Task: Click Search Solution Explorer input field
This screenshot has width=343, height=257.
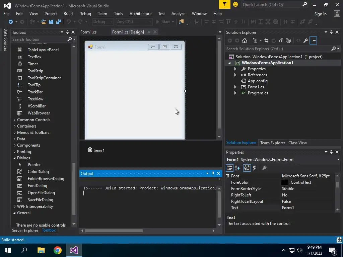Action: click(x=278, y=49)
